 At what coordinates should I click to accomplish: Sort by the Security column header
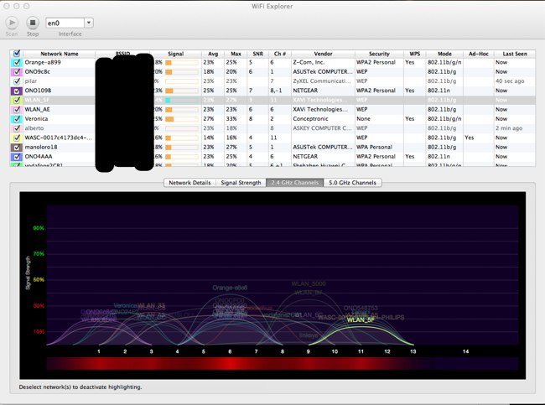click(378, 53)
